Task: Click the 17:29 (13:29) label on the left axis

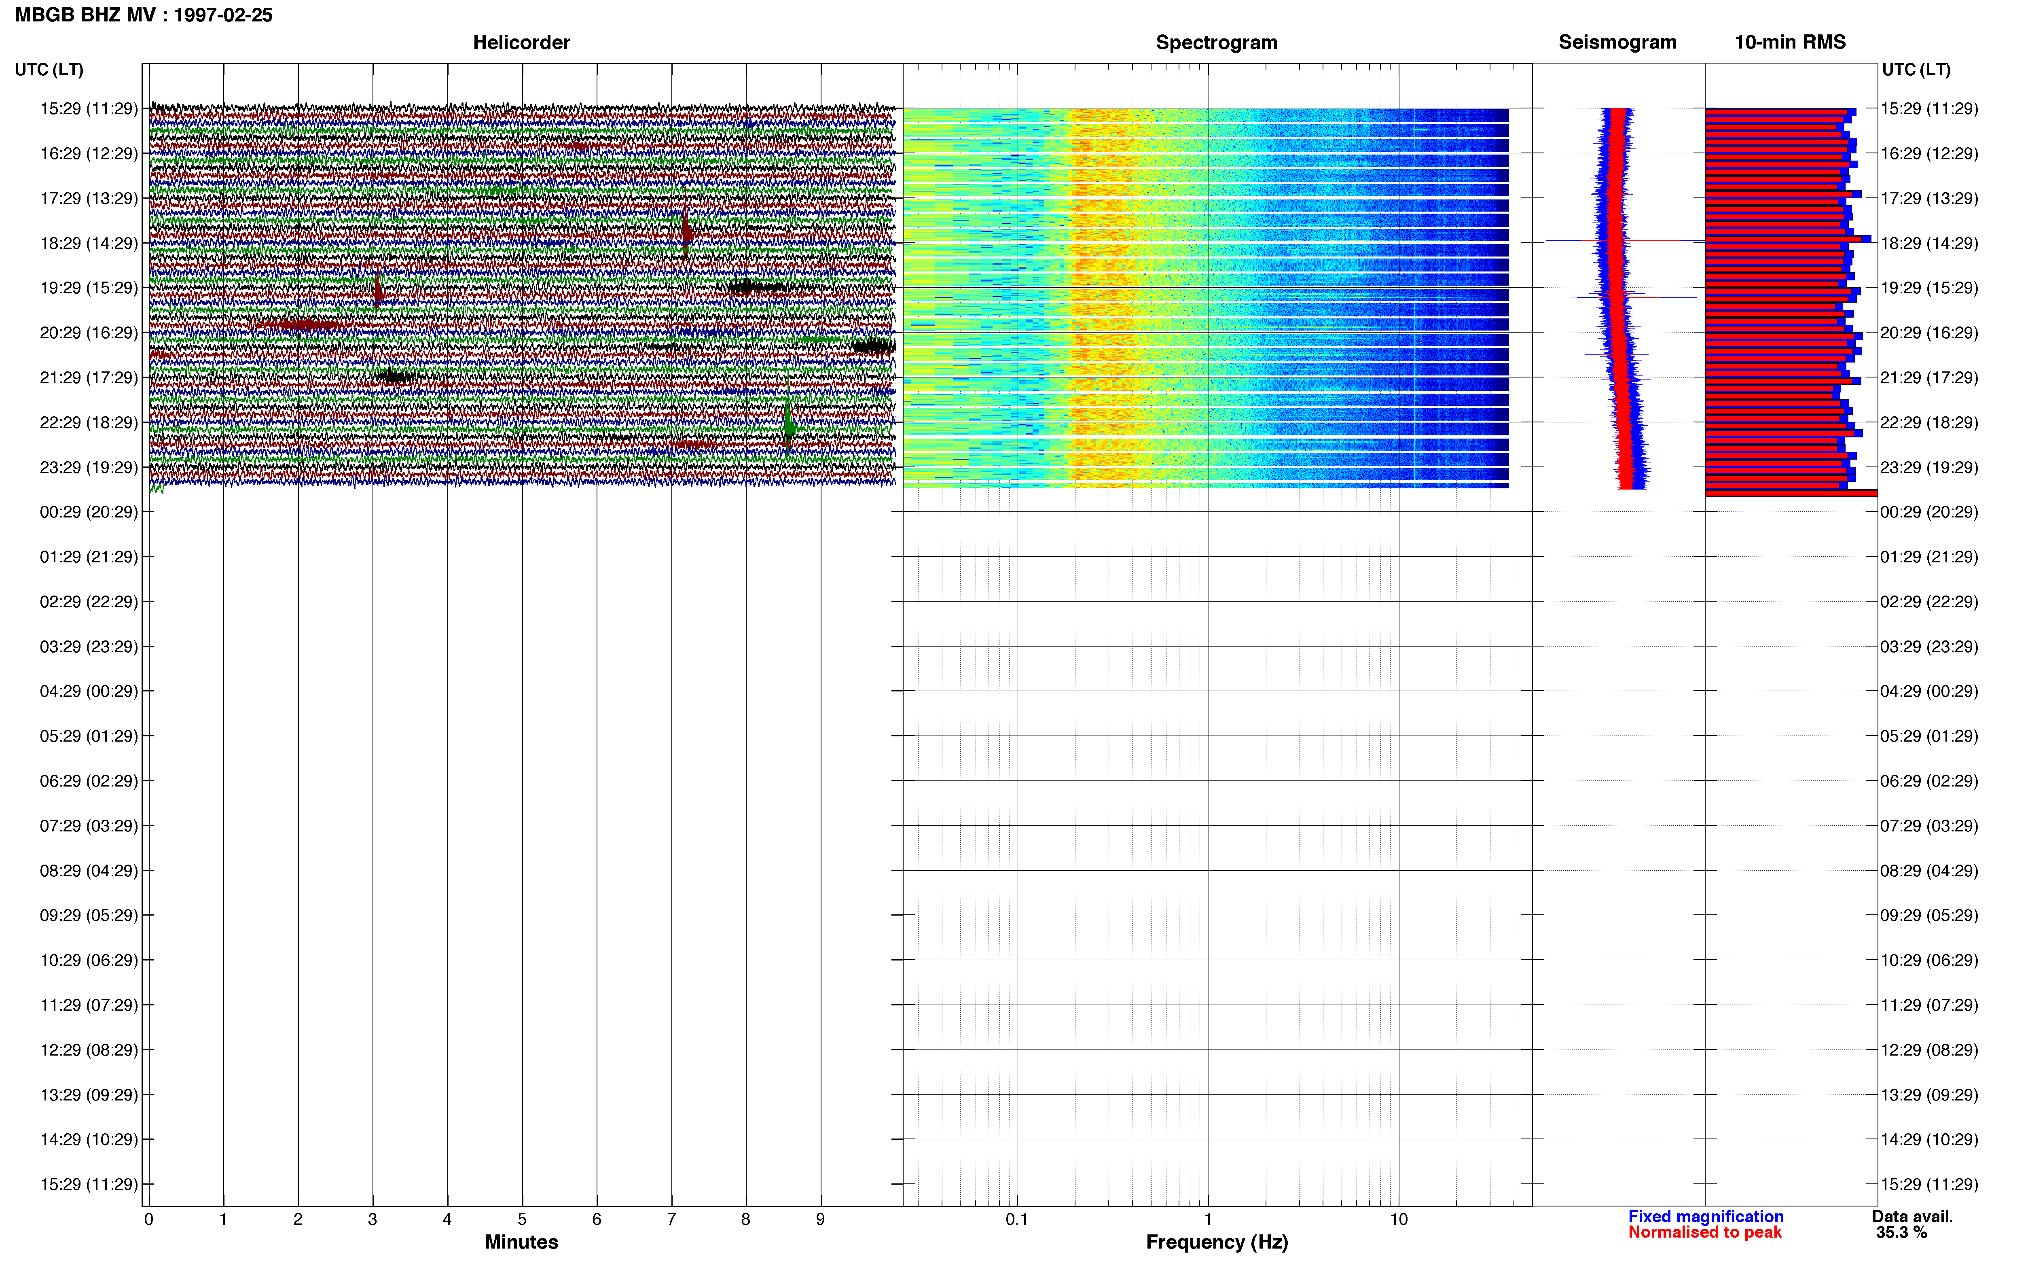Action: [88, 198]
